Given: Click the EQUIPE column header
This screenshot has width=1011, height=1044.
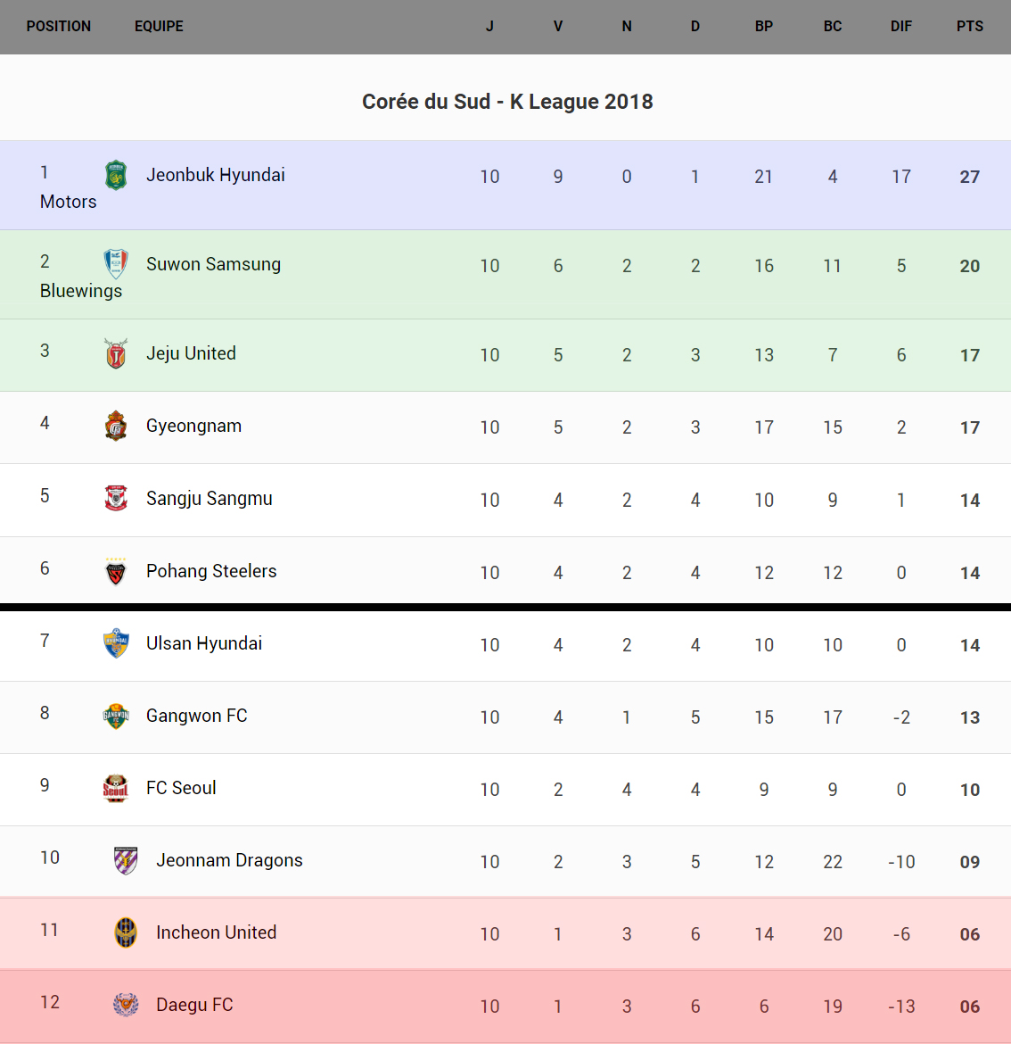Looking at the screenshot, I should point(159,27).
